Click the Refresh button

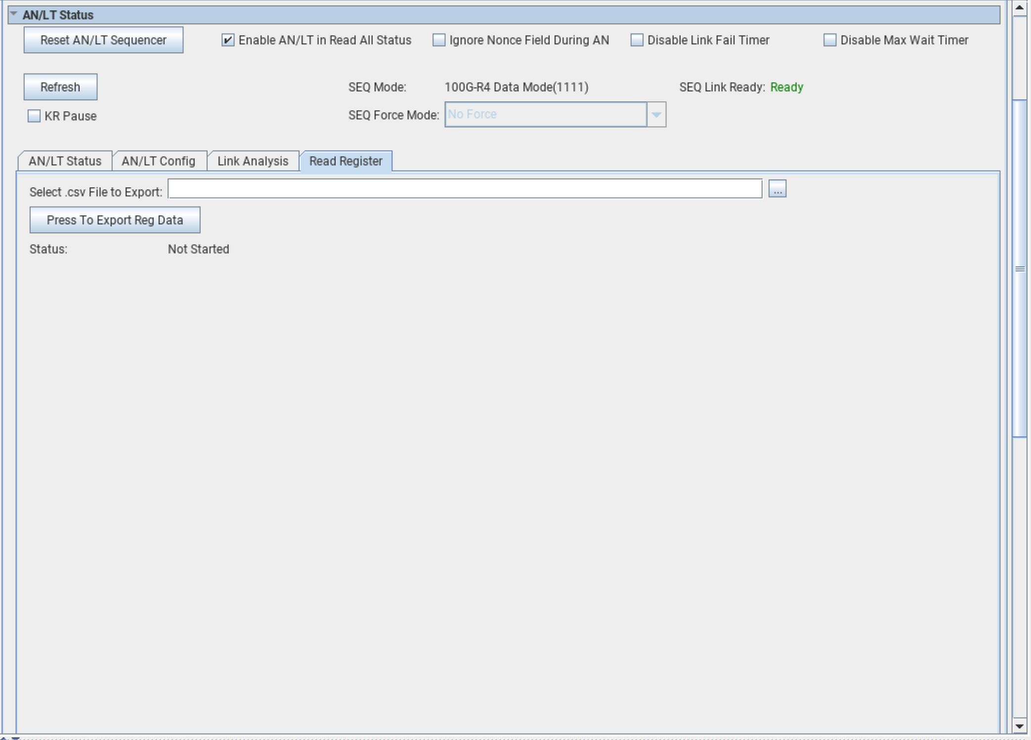click(x=60, y=87)
